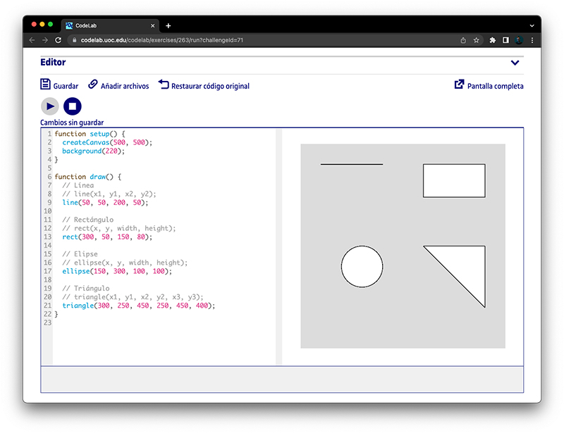Image resolution: width=564 pixels, height=433 pixels.
Task: Stop execution with the stop button
Action: 73,106
